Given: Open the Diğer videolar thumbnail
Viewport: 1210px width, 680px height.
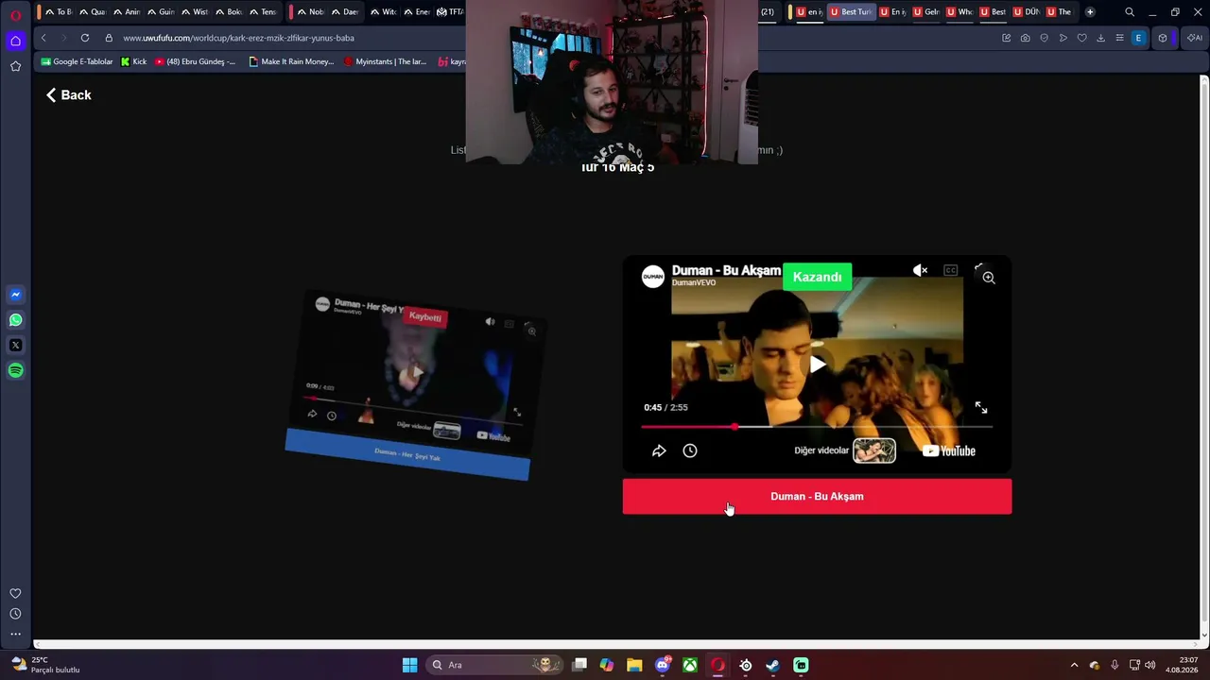Looking at the screenshot, I should coord(874,450).
